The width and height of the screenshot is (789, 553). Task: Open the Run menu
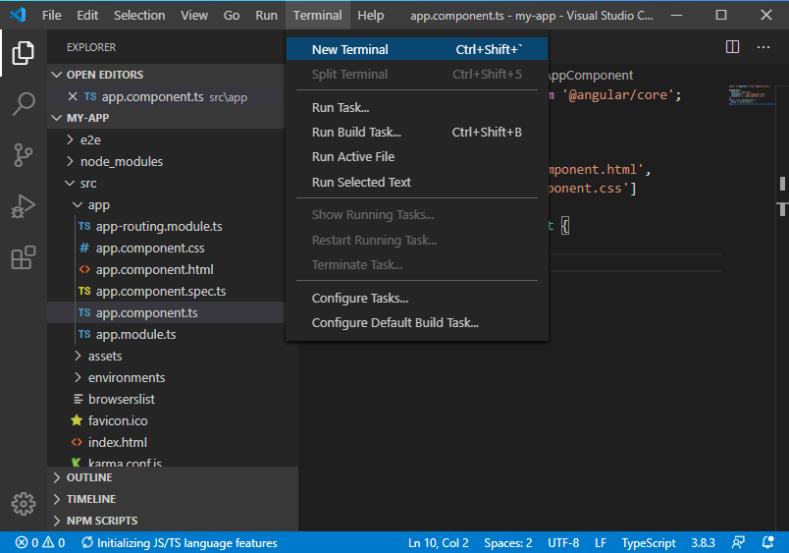(266, 15)
